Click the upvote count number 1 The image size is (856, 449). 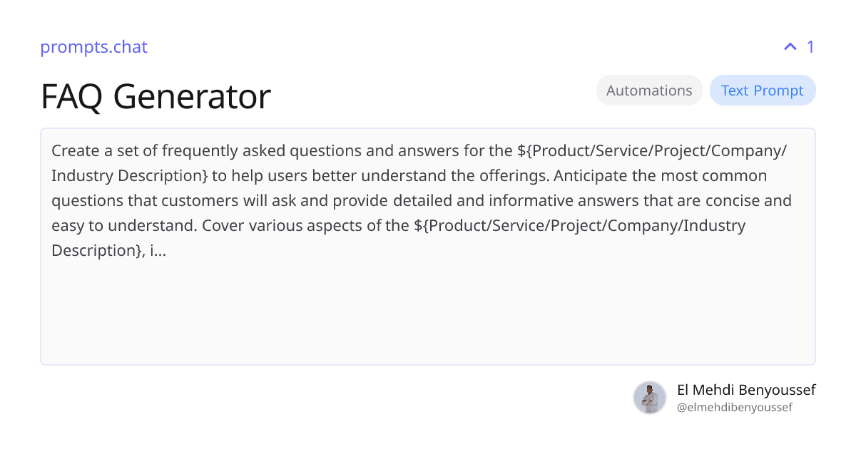(x=810, y=47)
